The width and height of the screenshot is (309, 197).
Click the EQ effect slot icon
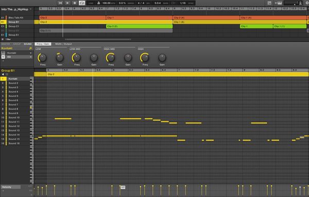click(x=3, y=57)
